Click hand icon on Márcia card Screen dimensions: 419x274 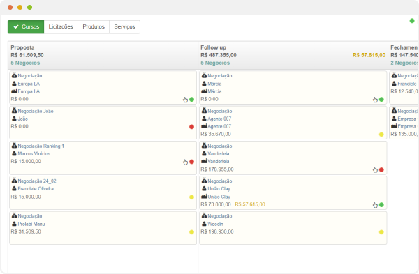click(375, 100)
